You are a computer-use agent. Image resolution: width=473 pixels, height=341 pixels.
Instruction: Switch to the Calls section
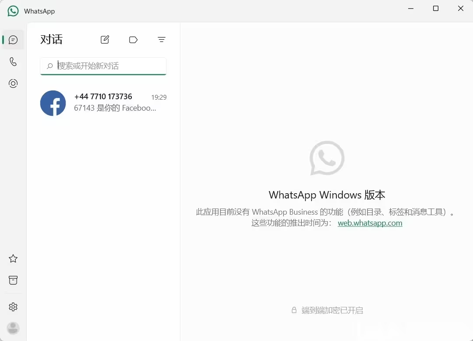click(x=13, y=62)
